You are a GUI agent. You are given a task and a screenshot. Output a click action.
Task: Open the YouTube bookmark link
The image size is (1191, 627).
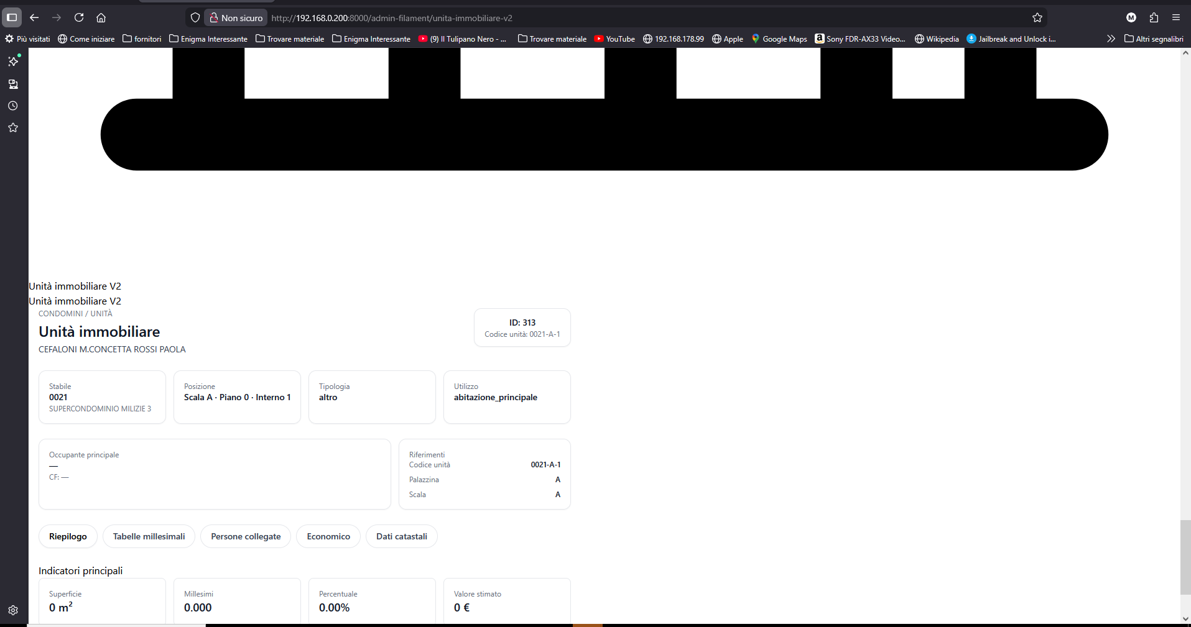click(x=614, y=39)
